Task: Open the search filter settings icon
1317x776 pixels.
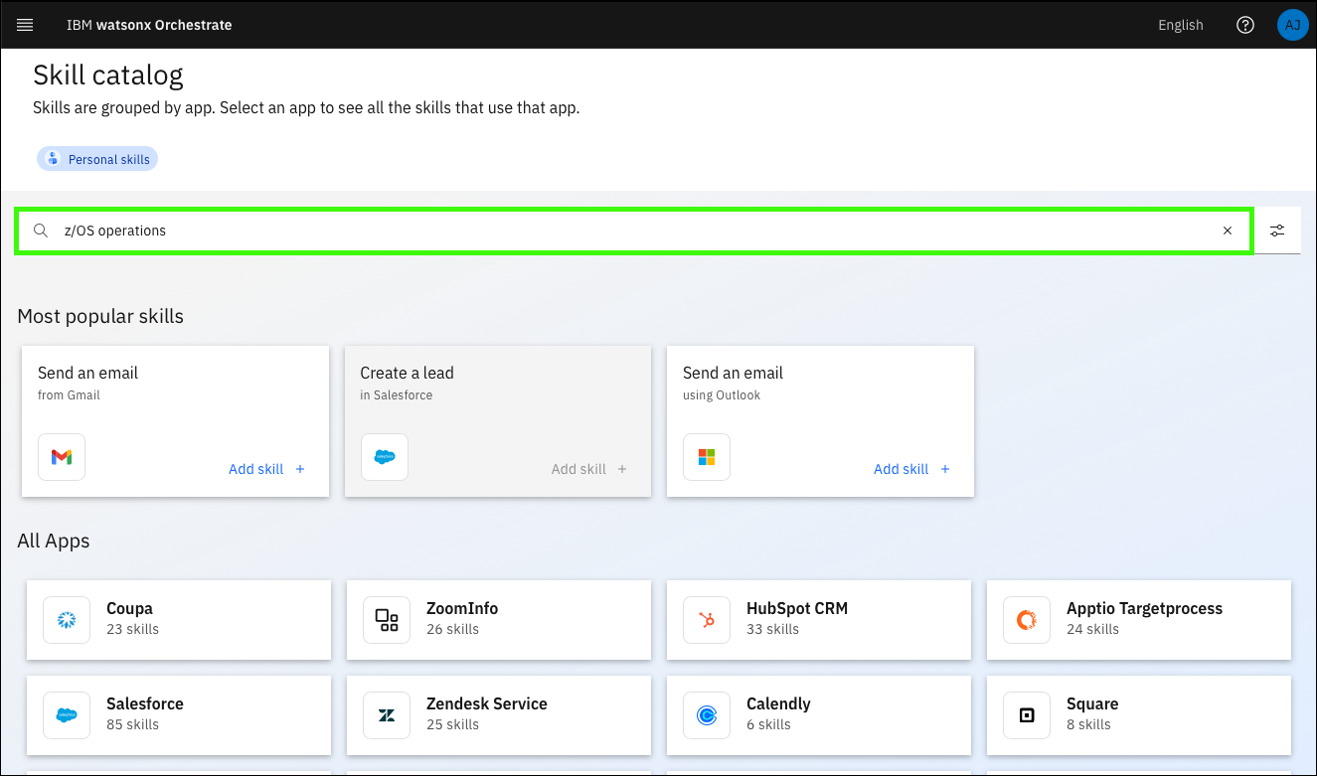Action: click(x=1277, y=231)
